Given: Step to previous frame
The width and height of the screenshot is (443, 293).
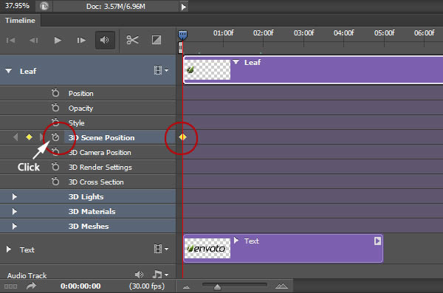Looking at the screenshot, I should tap(34, 41).
